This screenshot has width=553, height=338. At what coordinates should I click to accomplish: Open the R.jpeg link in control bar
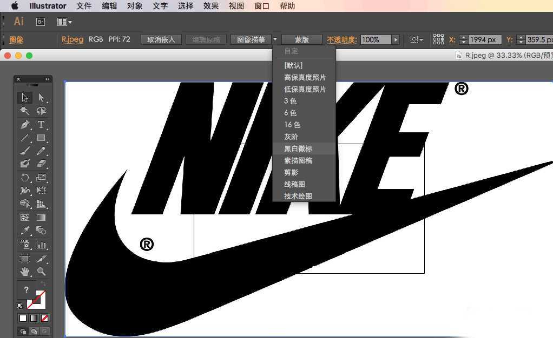72,39
